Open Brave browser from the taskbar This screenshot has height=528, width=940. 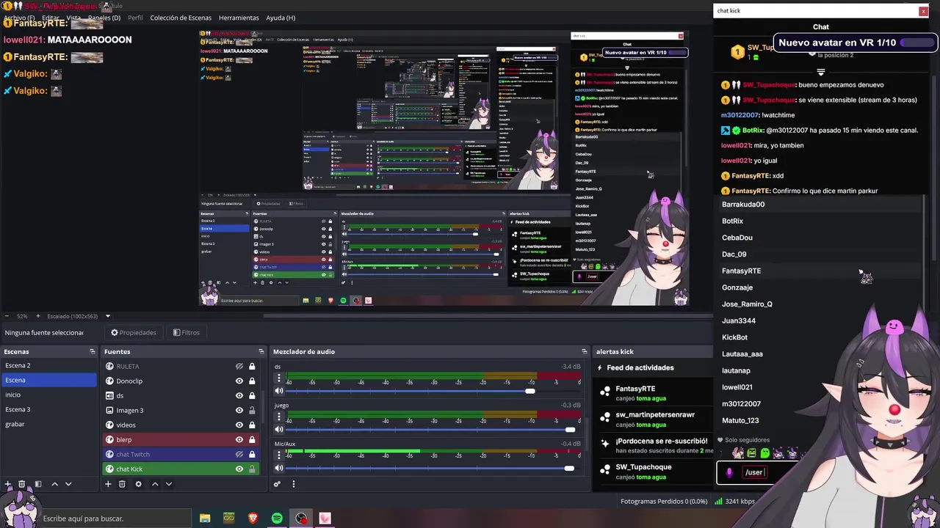pyautogui.click(x=253, y=518)
